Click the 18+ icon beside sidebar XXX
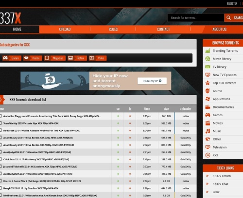This screenshot has height=198, width=243. tap(208, 155)
